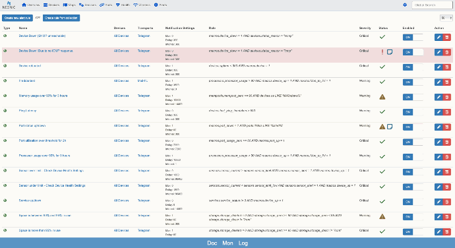Edit the Device rebooted rule

[x=439, y=67]
